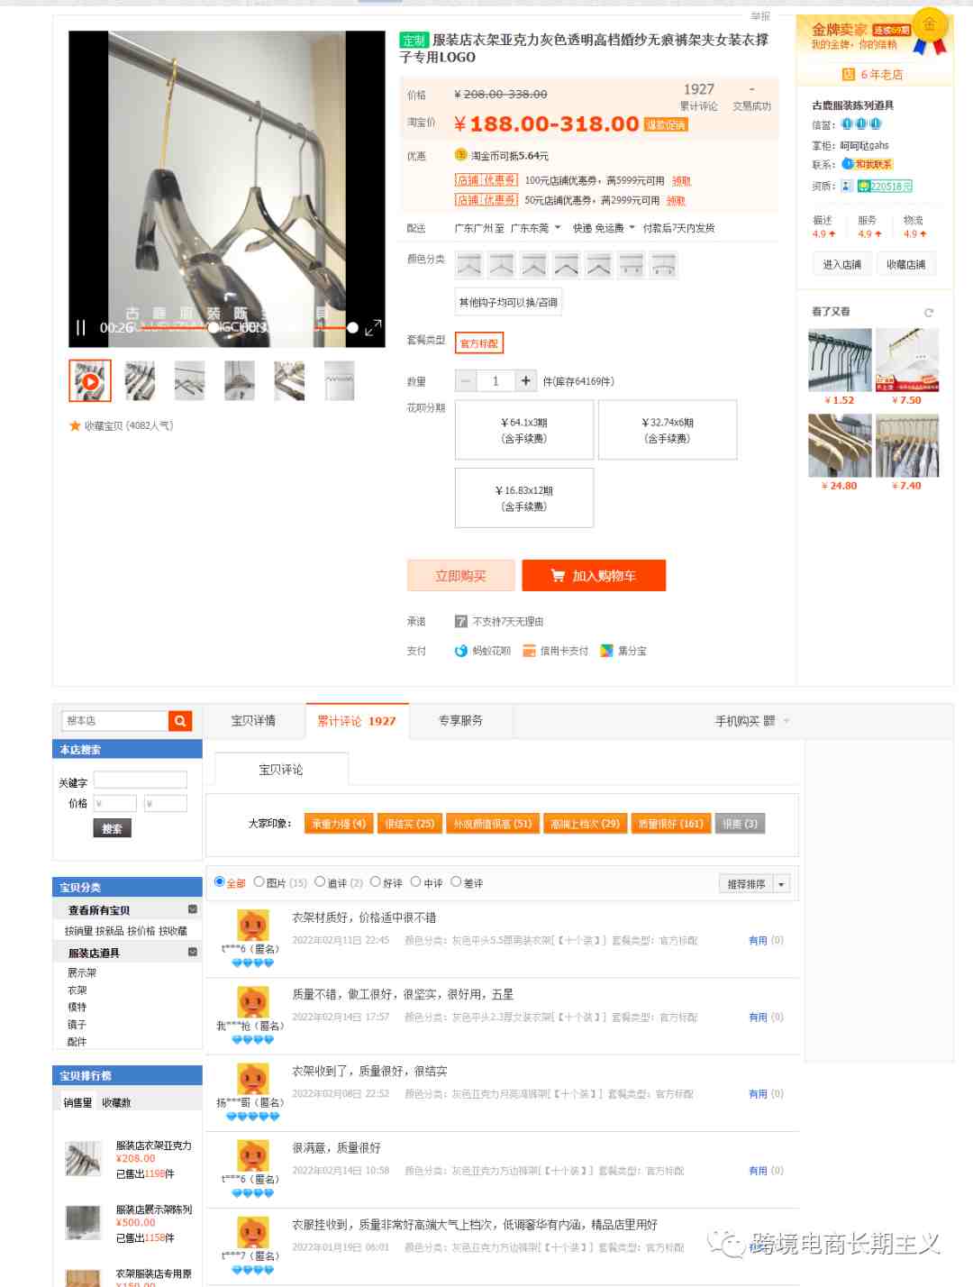Screen dimensions: 973x1287
Task: Increase quantity with the plus button
Action: (526, 381)
